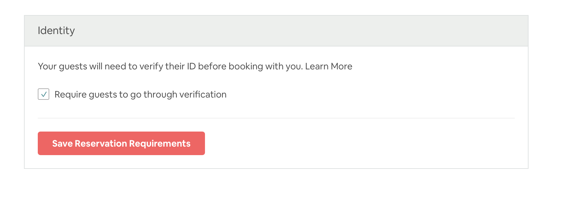Click the words "go through verification"
The width and height of the screenshot is (565, 197).
[x=178, y=95]
